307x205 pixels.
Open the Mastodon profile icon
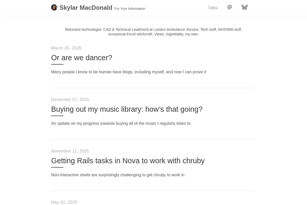pos(230,7)
